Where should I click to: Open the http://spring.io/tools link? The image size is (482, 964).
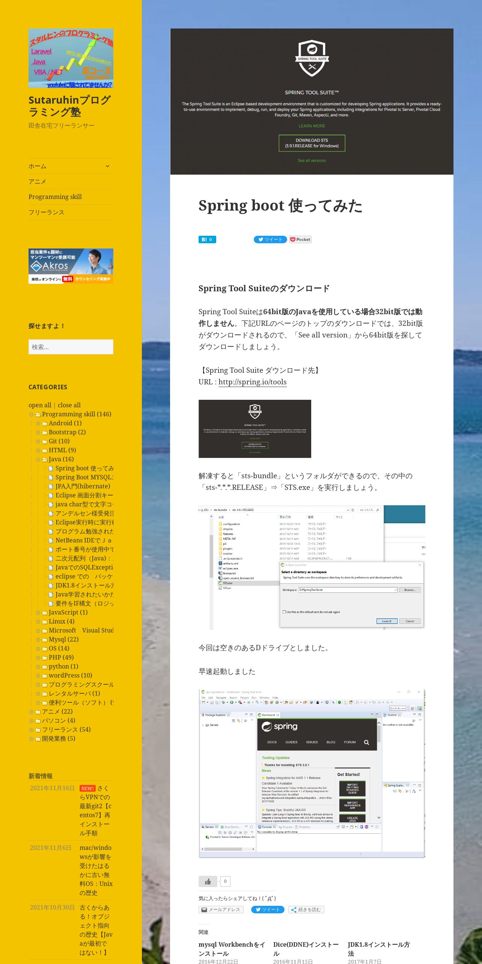[x=252, y=382]
